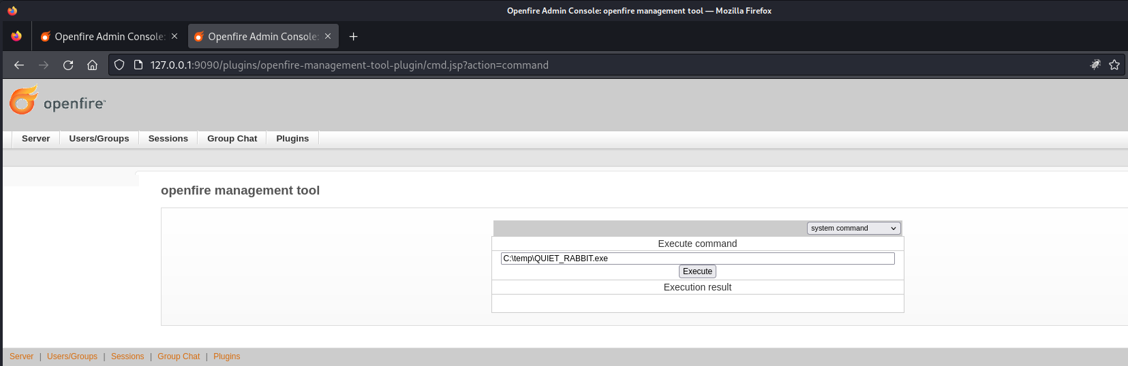The height and width of the screenshot is (366, 1128).
Task: Select Group Chat in the top navigation
Action: pyautogui.click(x=232, y=139)
